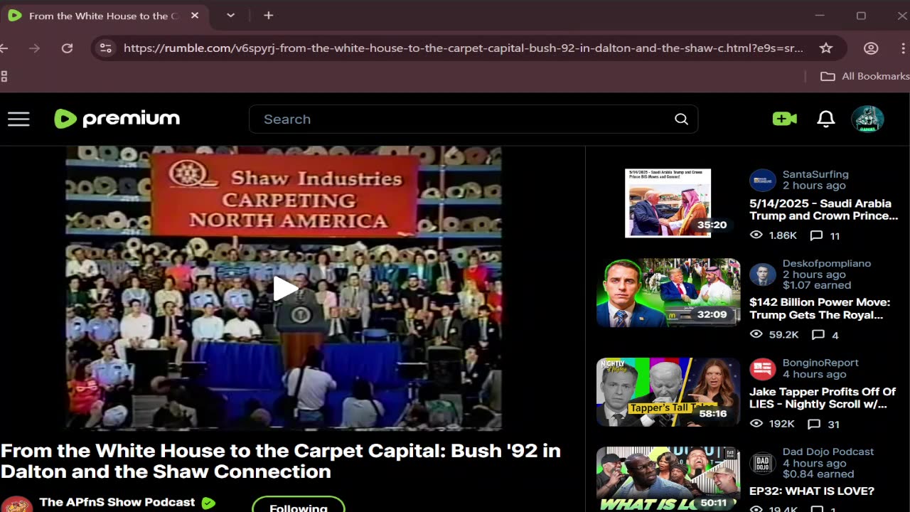Click BonginoReport channel name

coord(820,363)
